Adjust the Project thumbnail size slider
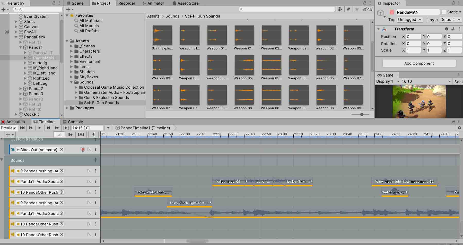463x245 pixels. [362, 114]
